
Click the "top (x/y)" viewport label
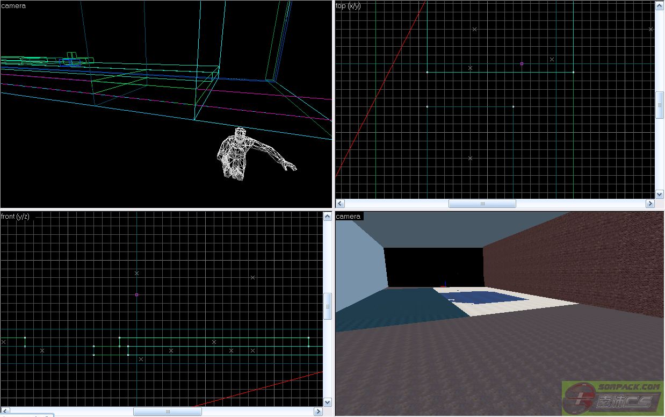(x=348, y=6)
